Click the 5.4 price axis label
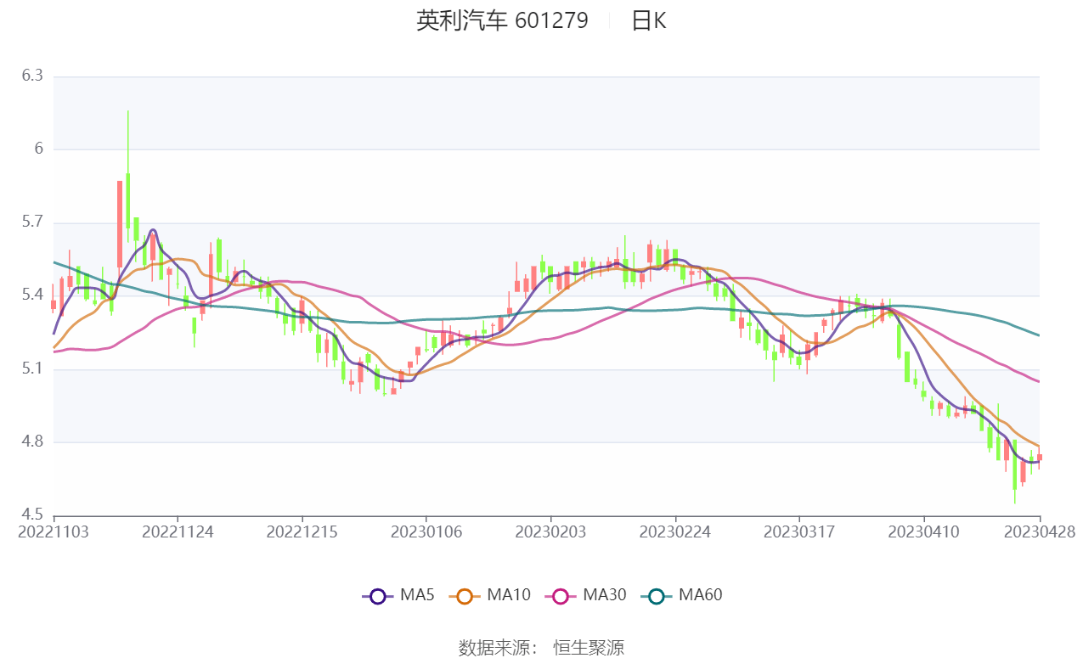Image resolution: width=1083 pixels, height=658 pixels. click(x=32, y=295)
